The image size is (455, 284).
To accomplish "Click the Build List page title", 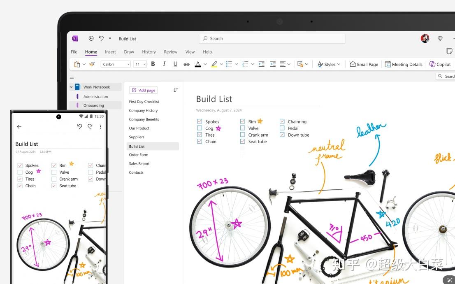I will pos(214,99).
